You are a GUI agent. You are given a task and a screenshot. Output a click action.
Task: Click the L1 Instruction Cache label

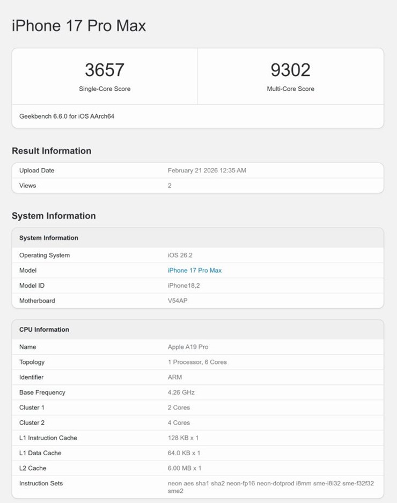[x=48, y=438]
